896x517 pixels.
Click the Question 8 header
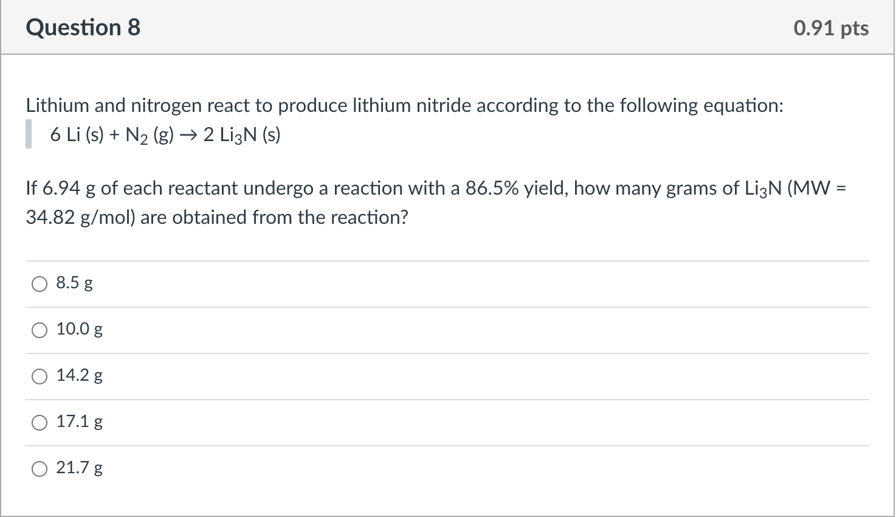click(83, 27)
